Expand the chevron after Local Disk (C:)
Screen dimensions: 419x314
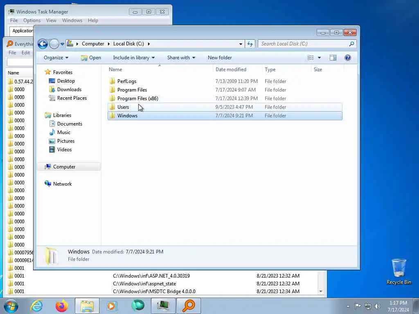pyautogui.click(x=149, y=44)
